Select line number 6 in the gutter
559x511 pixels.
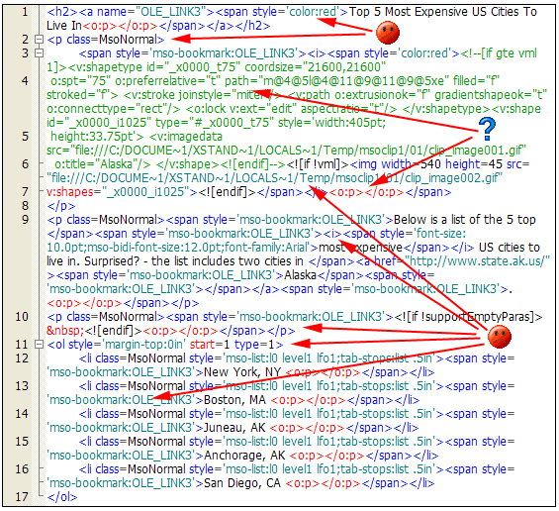pos(25,164)
